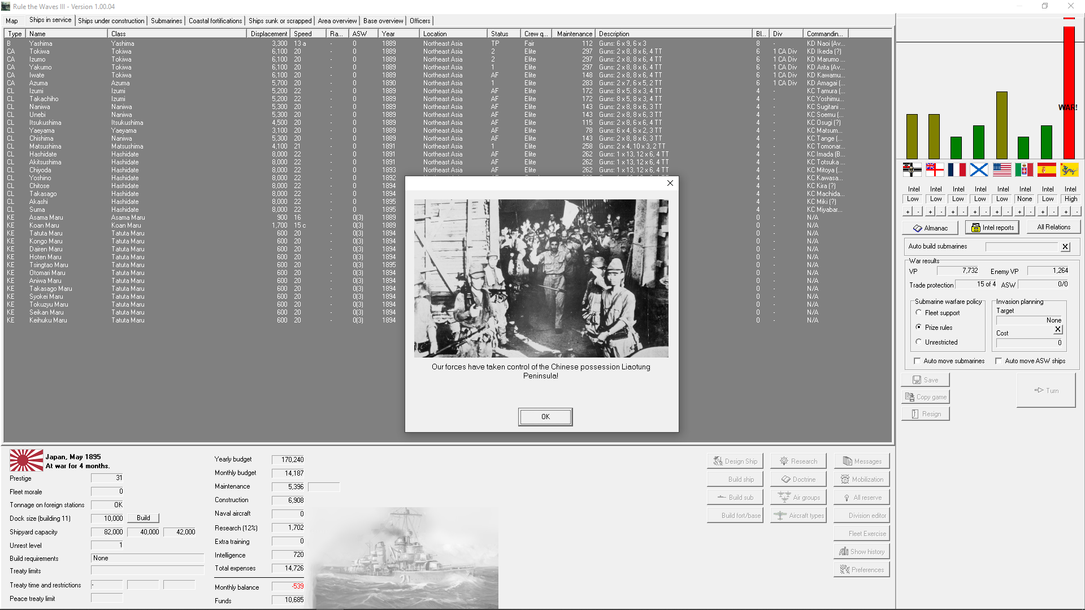This screenshot has width=1085, height=610.
Task: Open Intel reports
Action: (x=992, y=228)
